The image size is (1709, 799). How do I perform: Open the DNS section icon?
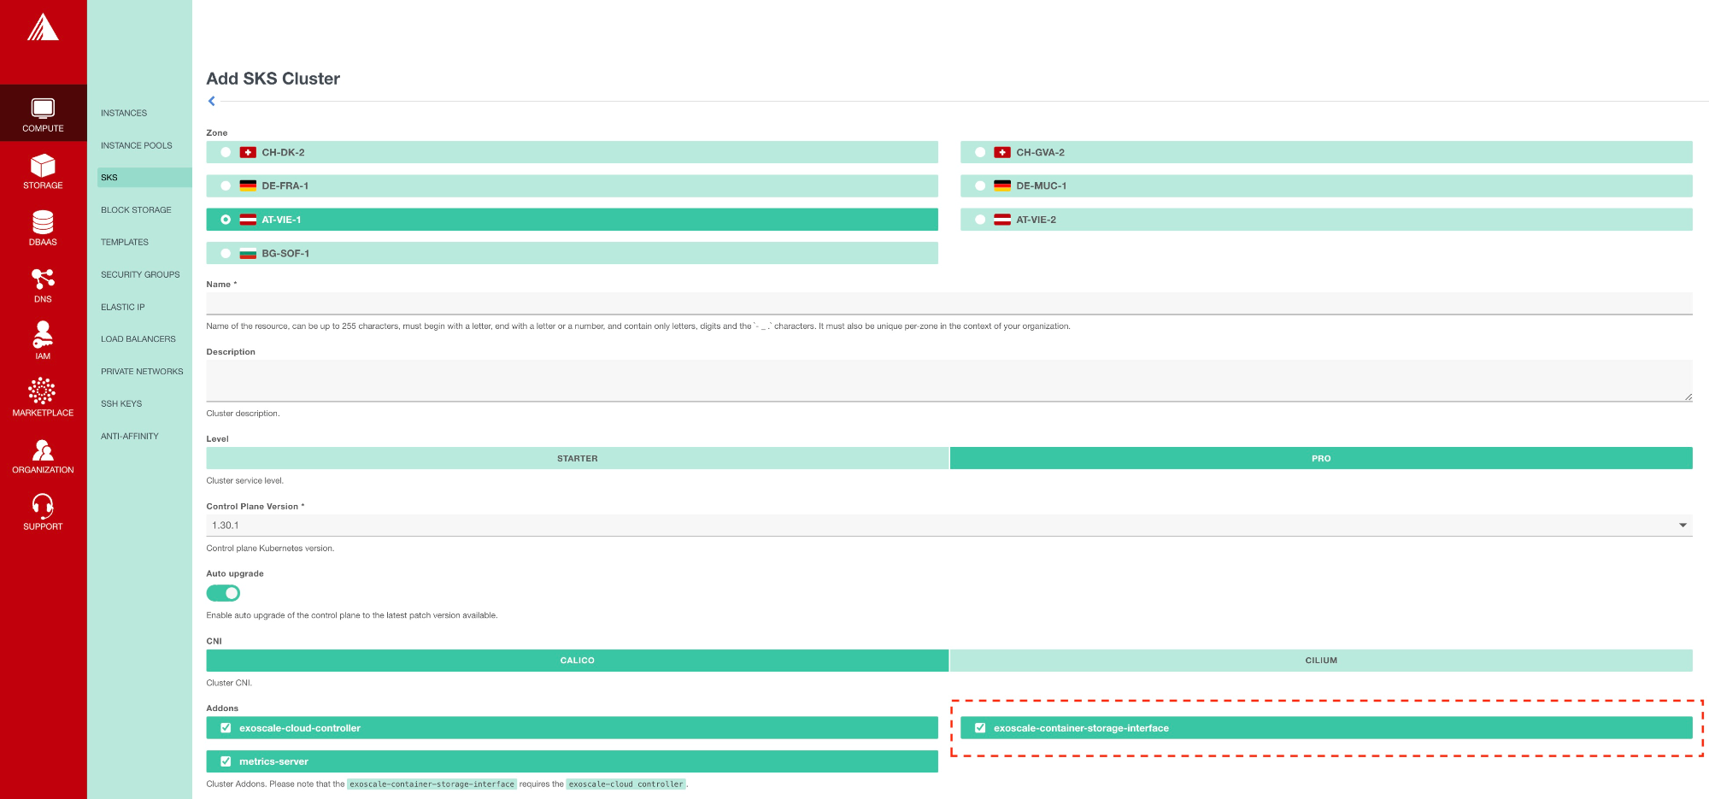coord(43,279)
